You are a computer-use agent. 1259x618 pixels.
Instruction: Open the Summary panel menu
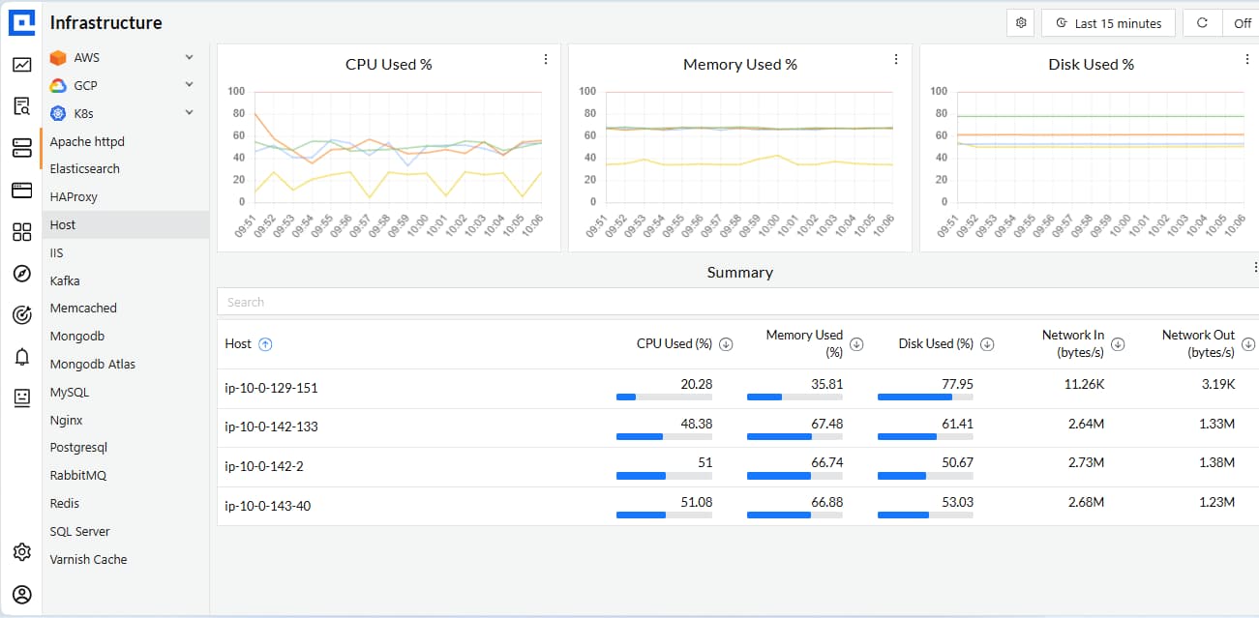point(1255,268)
